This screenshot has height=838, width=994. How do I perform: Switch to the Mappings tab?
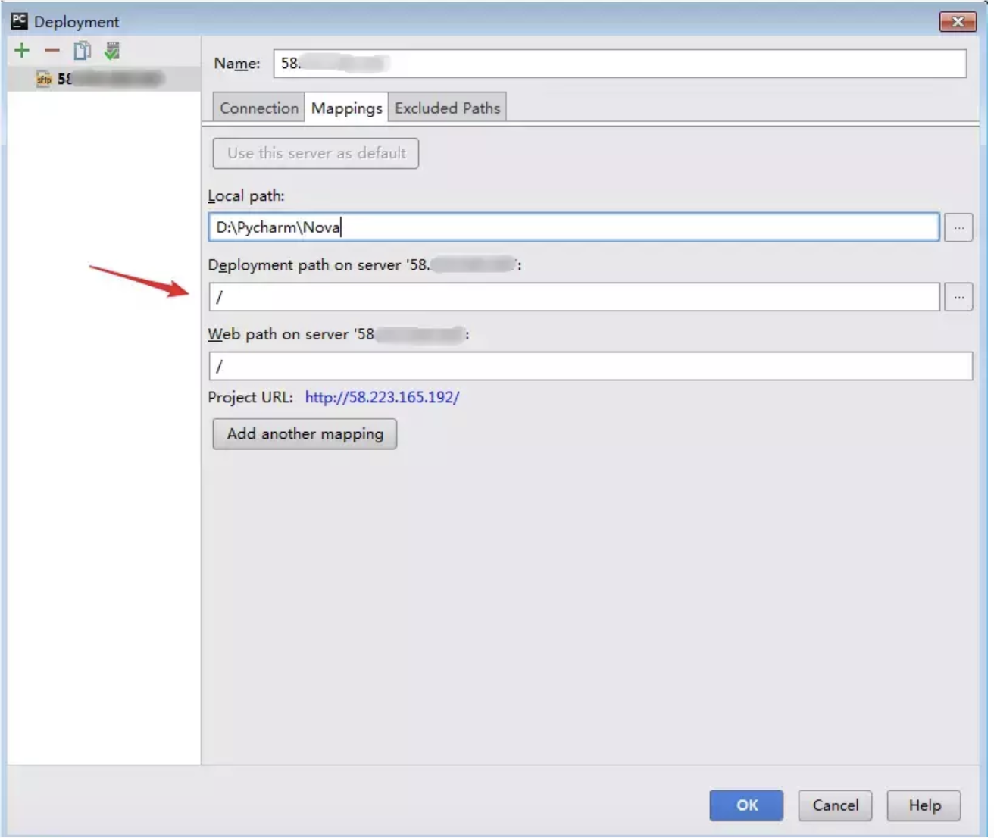[346, 108]
